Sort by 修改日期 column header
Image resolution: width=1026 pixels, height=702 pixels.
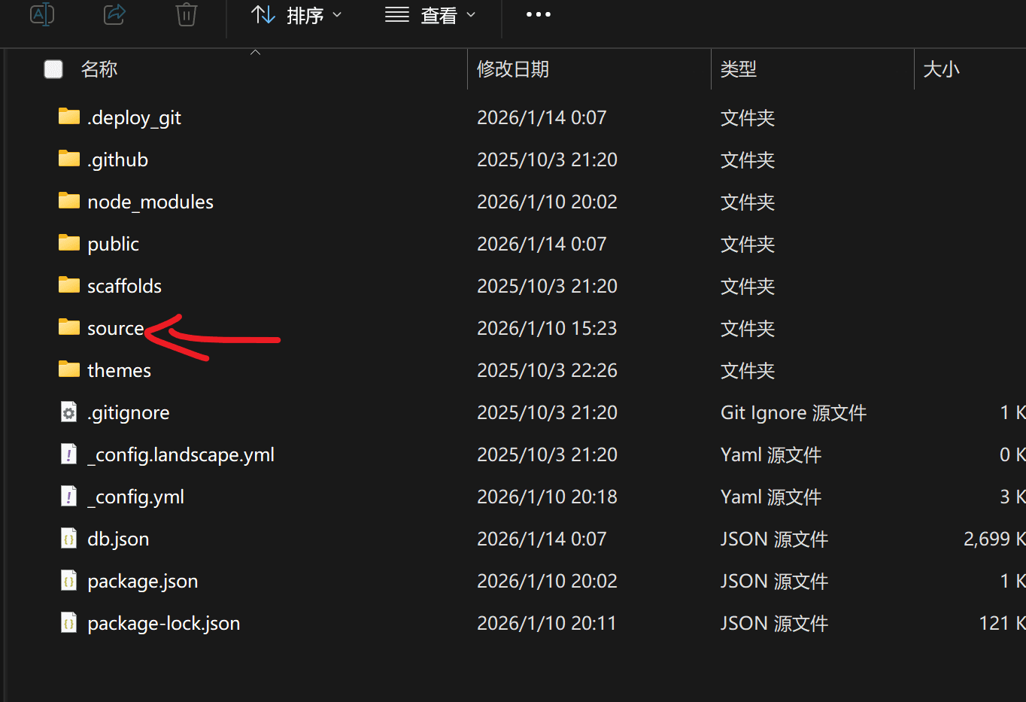tap(513, 69)
